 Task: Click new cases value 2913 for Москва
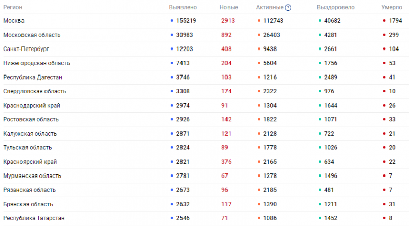[x=228, y=21]
